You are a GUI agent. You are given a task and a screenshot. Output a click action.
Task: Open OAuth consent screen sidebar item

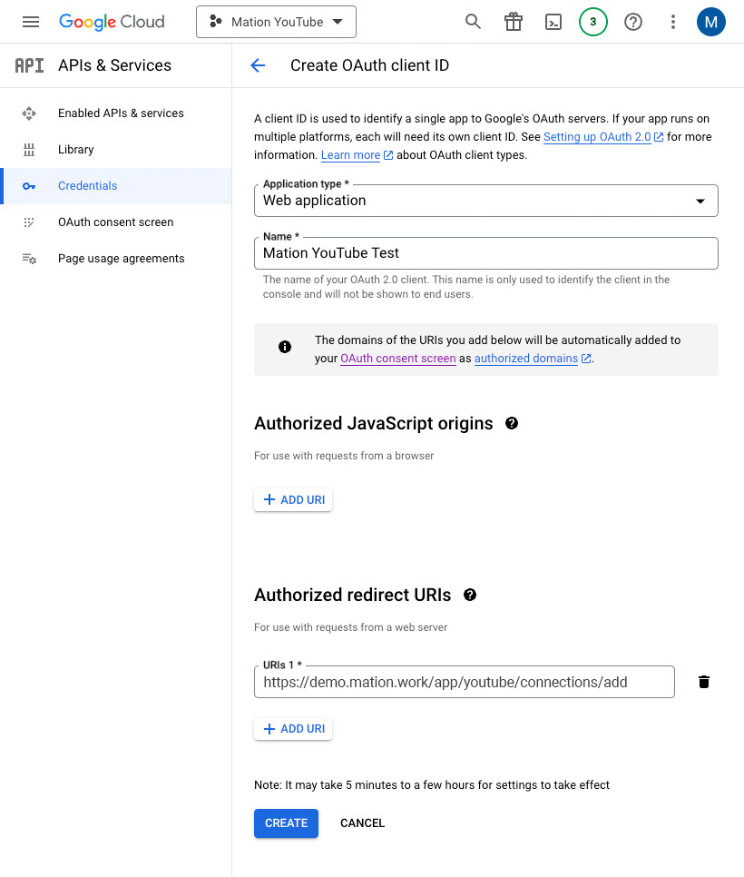(x=116, y=222)
